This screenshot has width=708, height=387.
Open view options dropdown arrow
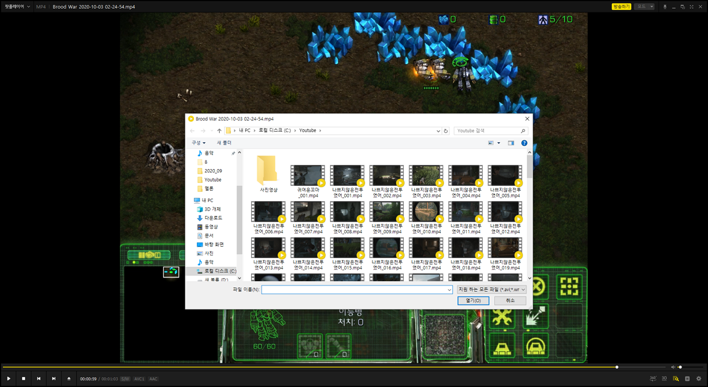(499, 143)
